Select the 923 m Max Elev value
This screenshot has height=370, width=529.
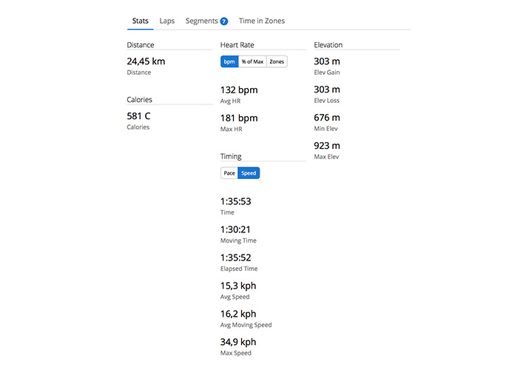[326, 146]
